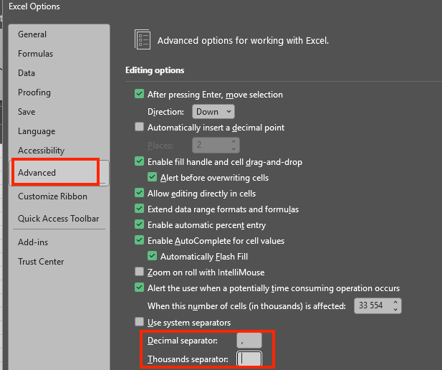The width and height of the screenshot is (442, 370).
Task: Adjust the cell count spinner for 33 554
Action: pyautogui.click(x=395, y=306)
